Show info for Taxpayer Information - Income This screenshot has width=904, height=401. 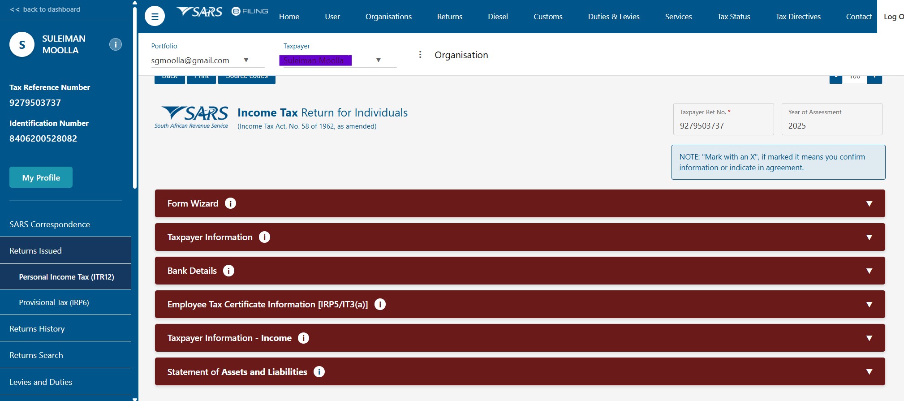coord(303,338)
